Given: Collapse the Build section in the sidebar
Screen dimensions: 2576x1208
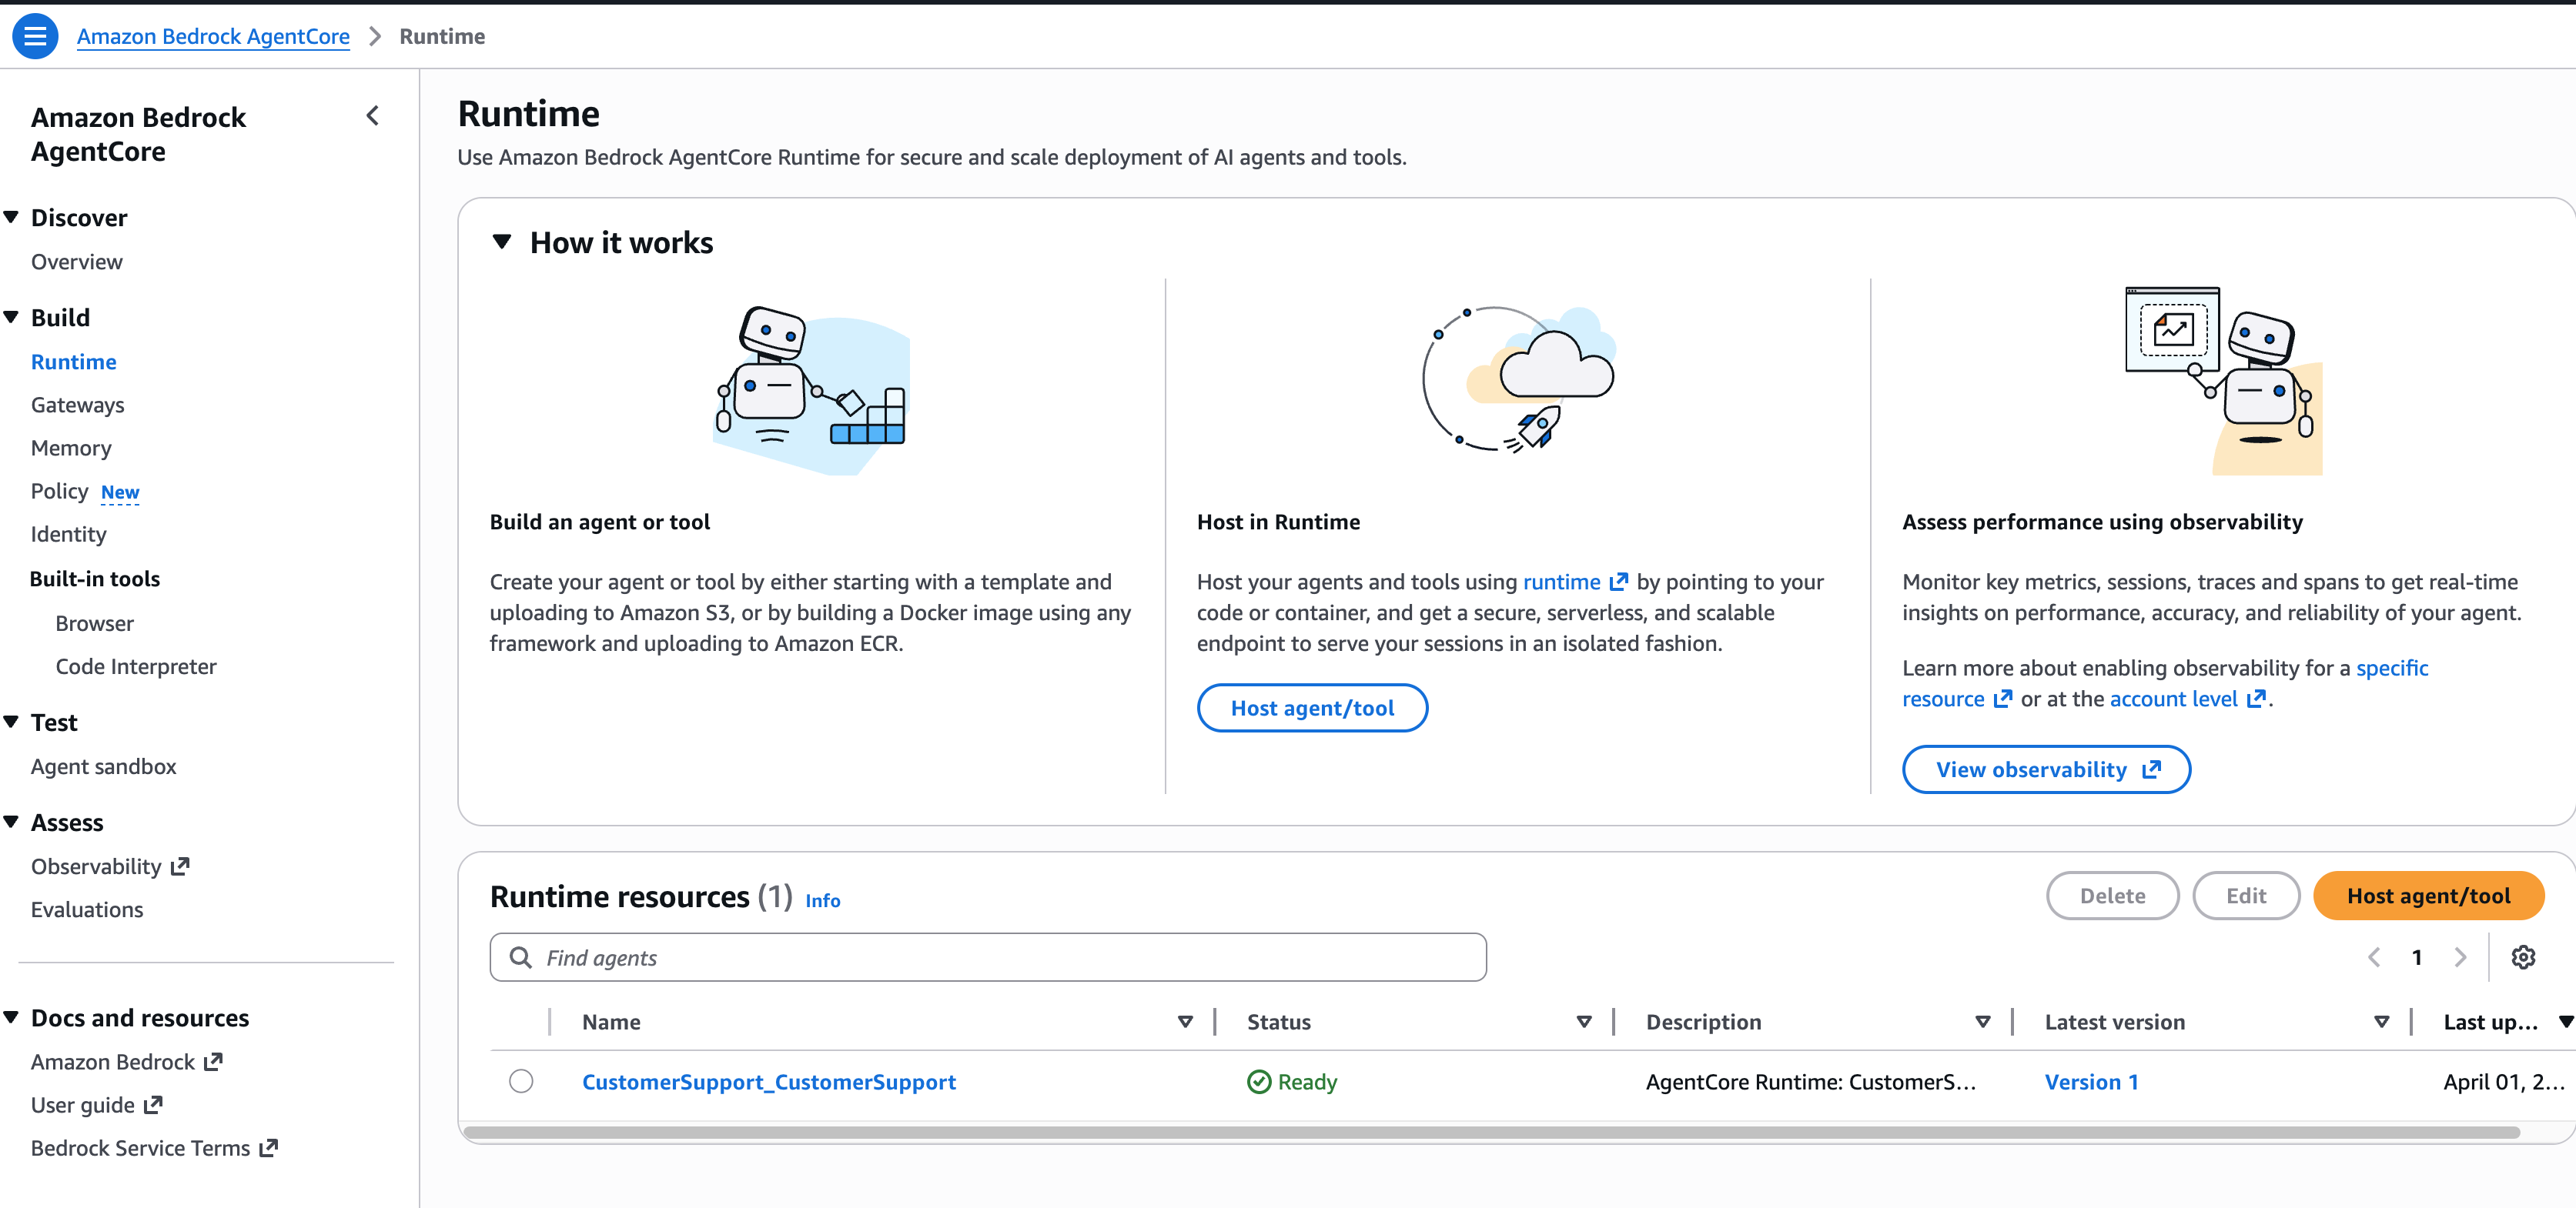Looking at the screenshot, I should pyautogui.click(x=12, y=317).
